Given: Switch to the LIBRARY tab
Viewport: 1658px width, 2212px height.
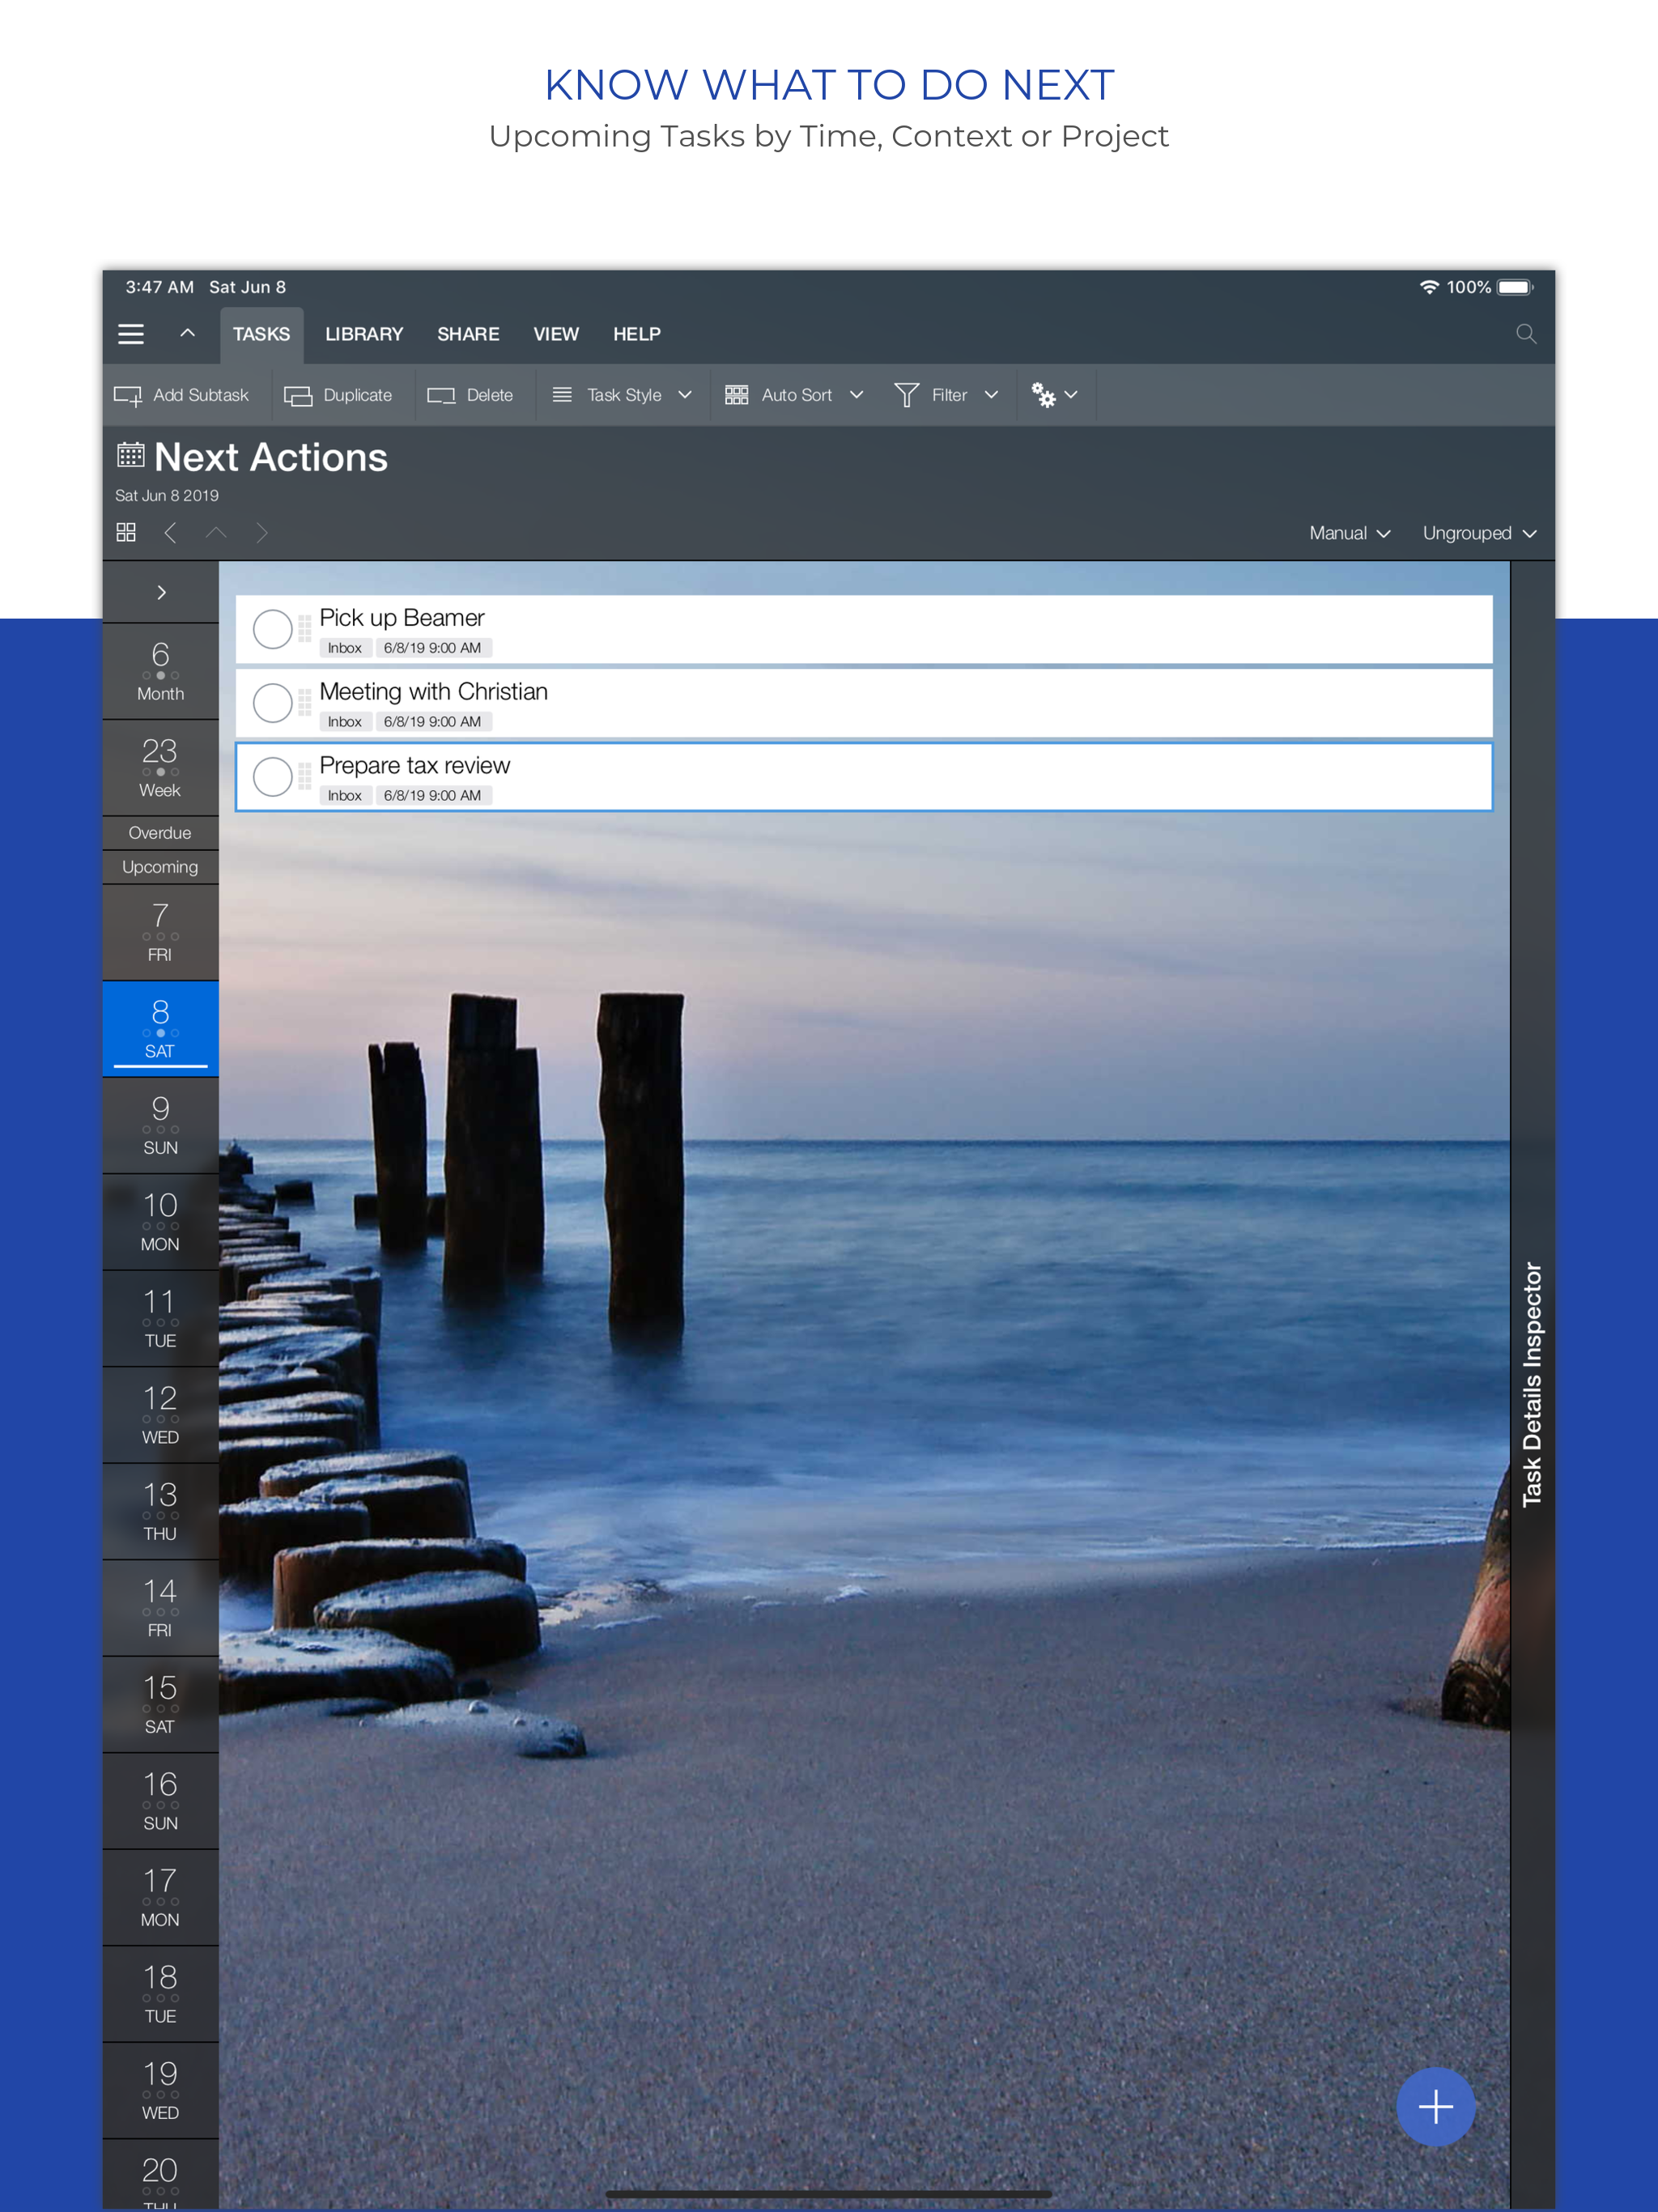Looking at the screenshot, I should pos(364,334).
